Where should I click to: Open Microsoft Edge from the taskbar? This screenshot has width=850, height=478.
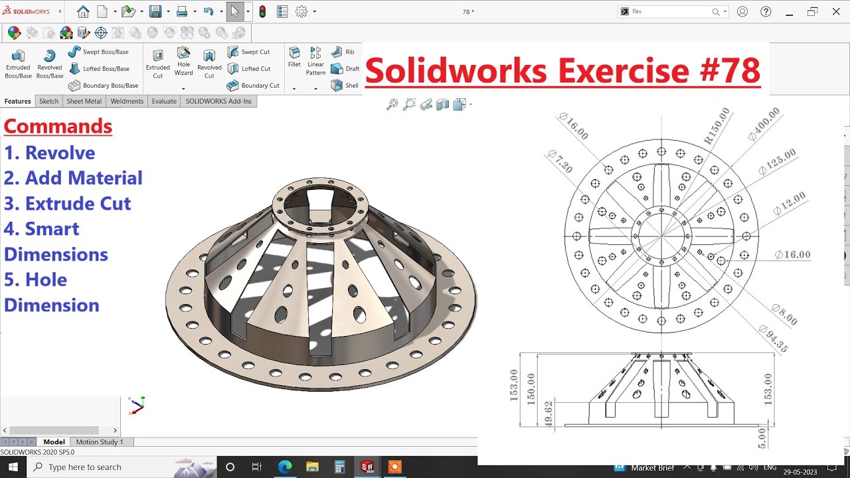tap(284, 467)
